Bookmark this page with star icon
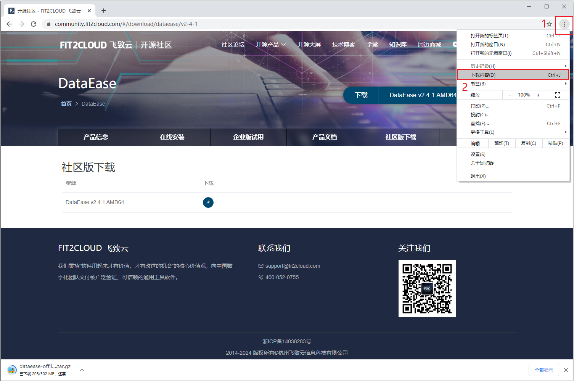 (549, 24)
